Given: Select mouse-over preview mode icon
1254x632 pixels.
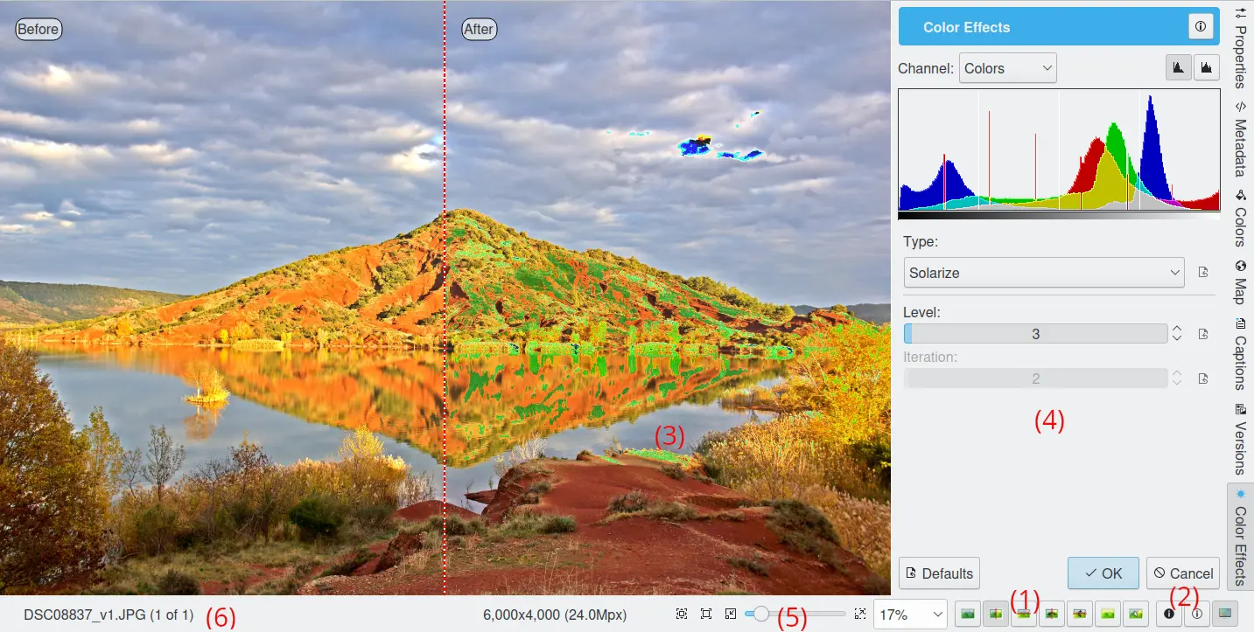Looking at the screenshot, I should click(1135, 615).
